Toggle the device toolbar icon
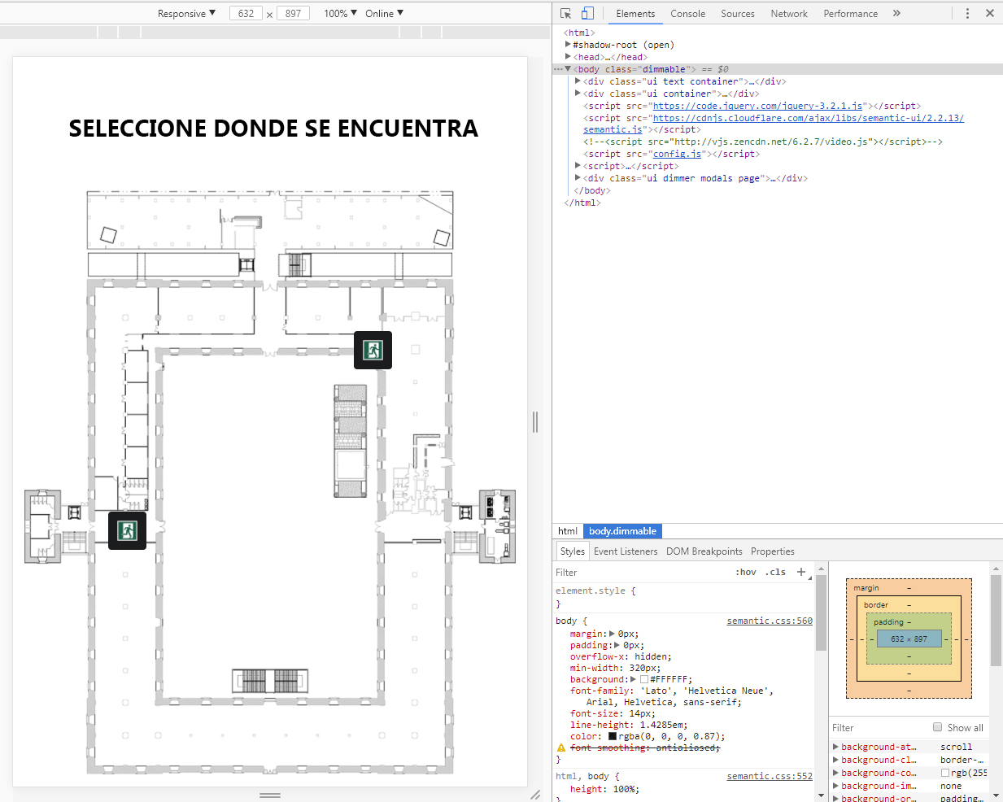Screen dimensions: 1003x802 tap(587, 13)
